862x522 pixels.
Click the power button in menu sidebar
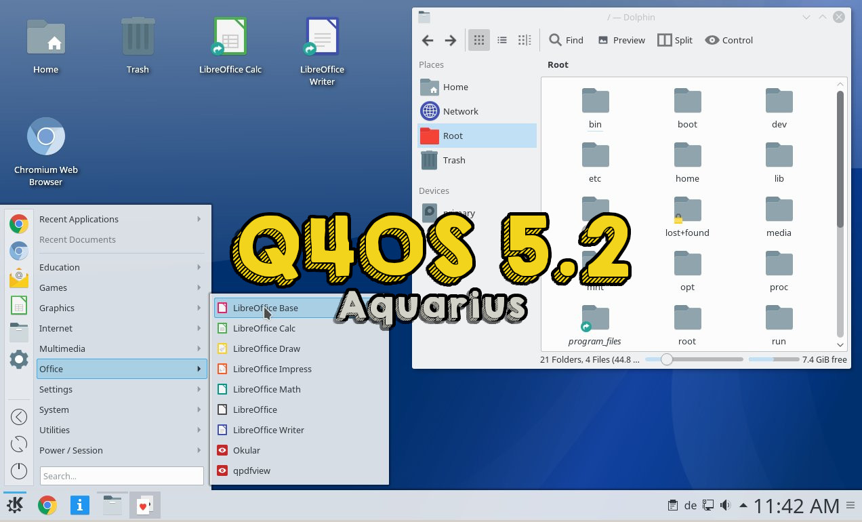click(19, 471)
